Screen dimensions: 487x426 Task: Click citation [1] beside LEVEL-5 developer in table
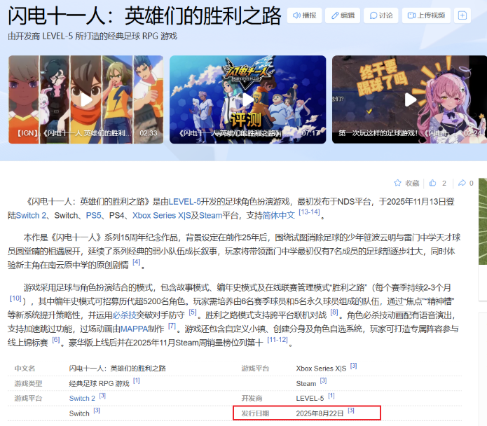point(331,396)
